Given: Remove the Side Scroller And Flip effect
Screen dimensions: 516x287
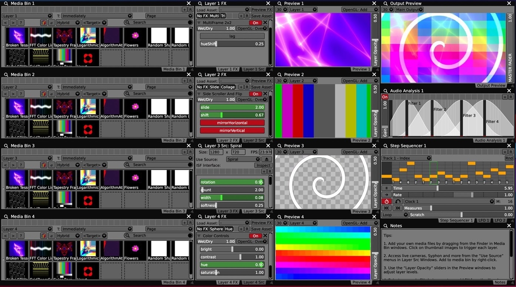Looking at the screenshot, I should point(265,94).
